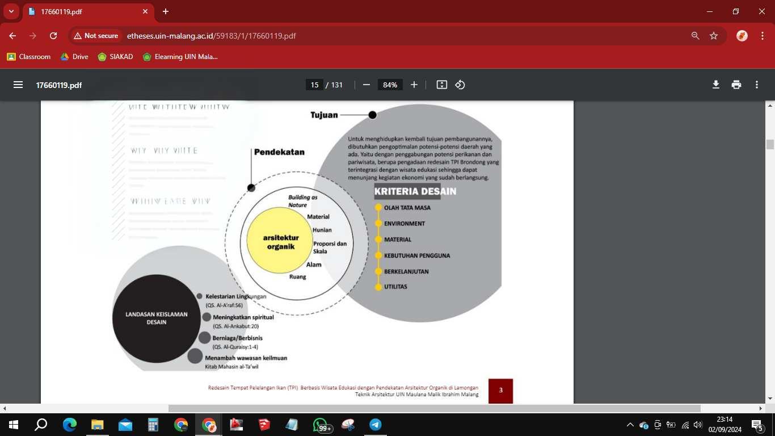Click the 'ENVIRONMENT' criteria item

tap(405, 224)
